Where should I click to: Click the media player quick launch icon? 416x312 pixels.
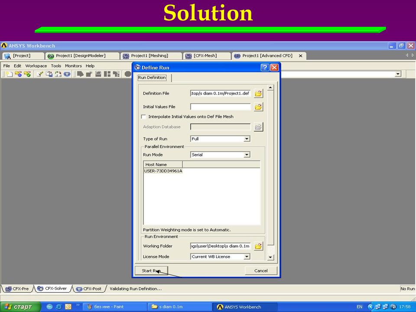pos(49,307)
